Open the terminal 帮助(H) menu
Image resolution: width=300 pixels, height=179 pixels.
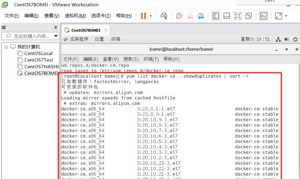[x=171, y=59]
